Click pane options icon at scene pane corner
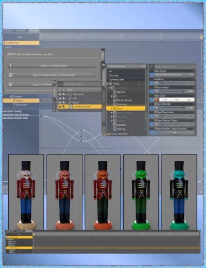Viewport: 206px width, 268px height. pos(54,82)
